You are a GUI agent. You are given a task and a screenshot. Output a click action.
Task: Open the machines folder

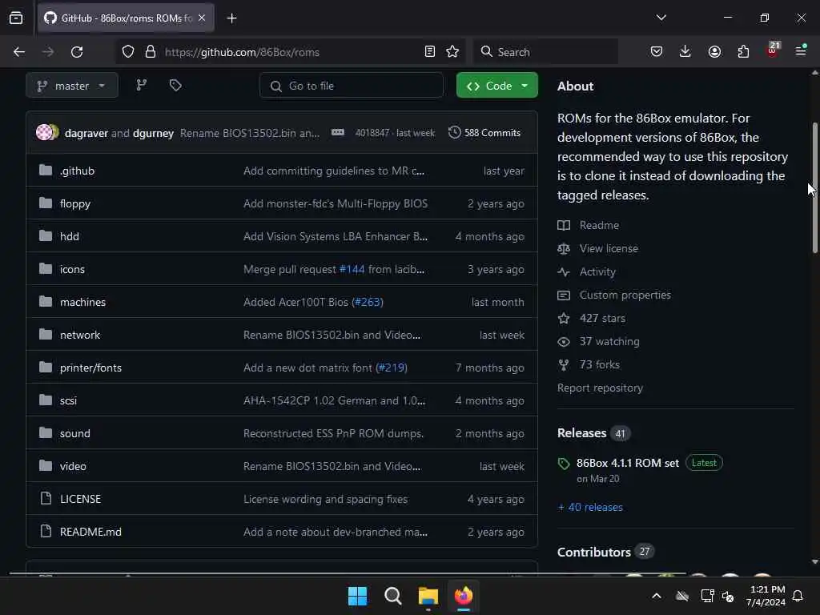pyautogui.click(x=82, y=302)
